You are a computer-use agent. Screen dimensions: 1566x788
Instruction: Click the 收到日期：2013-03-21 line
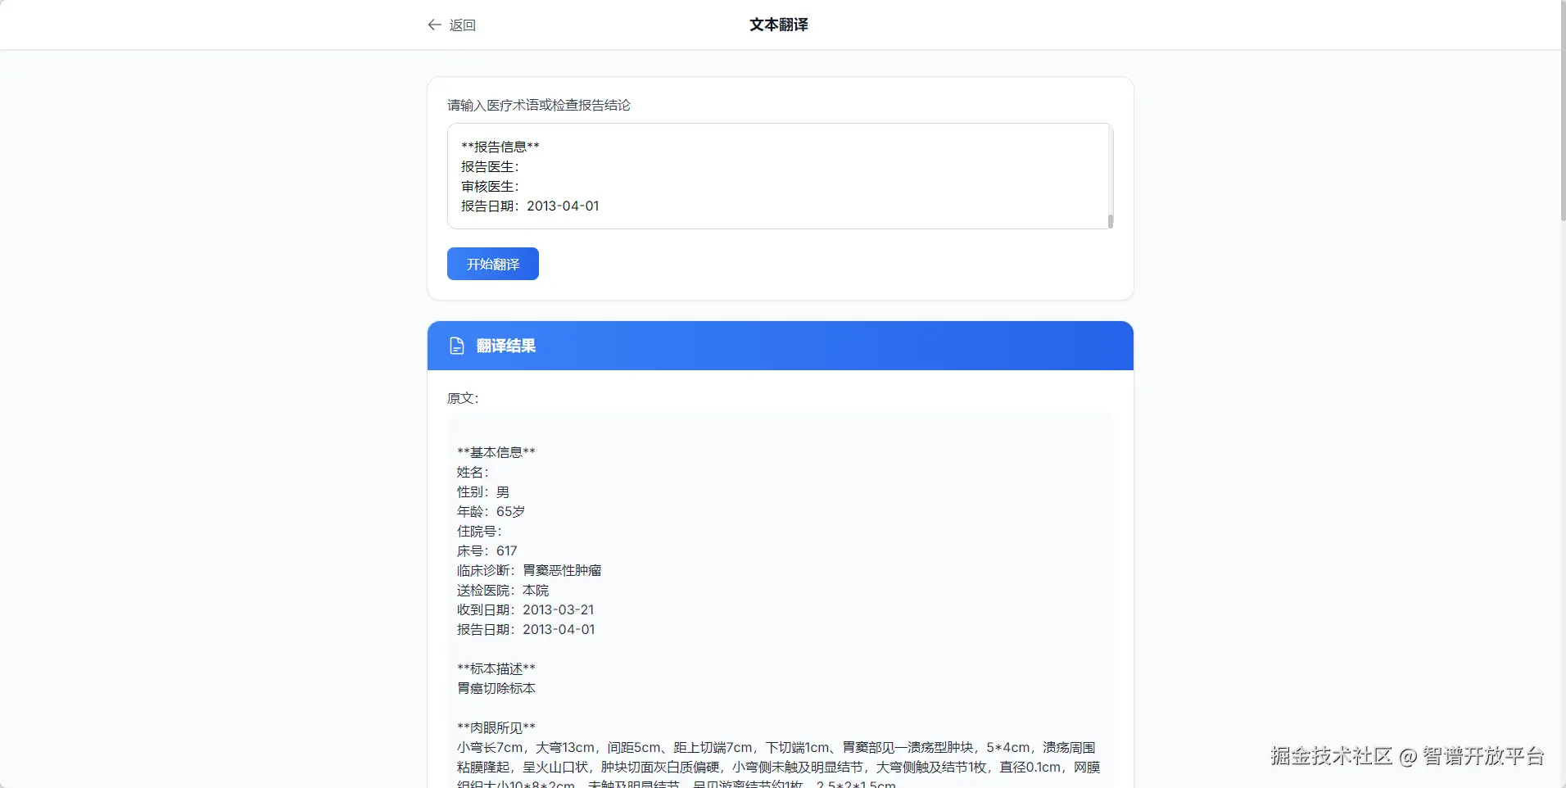(526, 609)
